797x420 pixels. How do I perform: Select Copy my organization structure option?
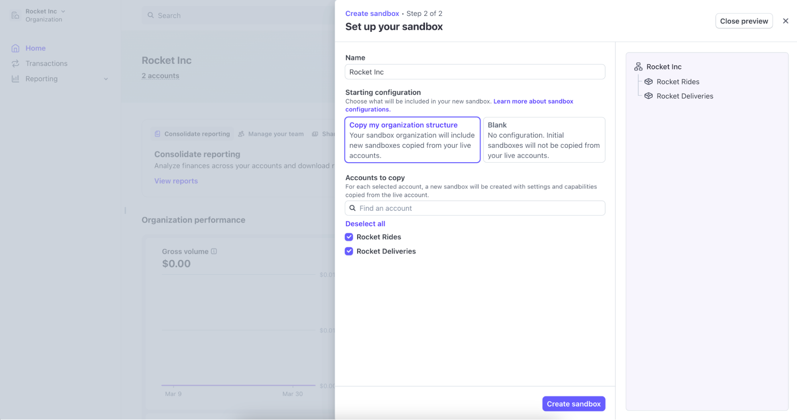coord(412,140)
